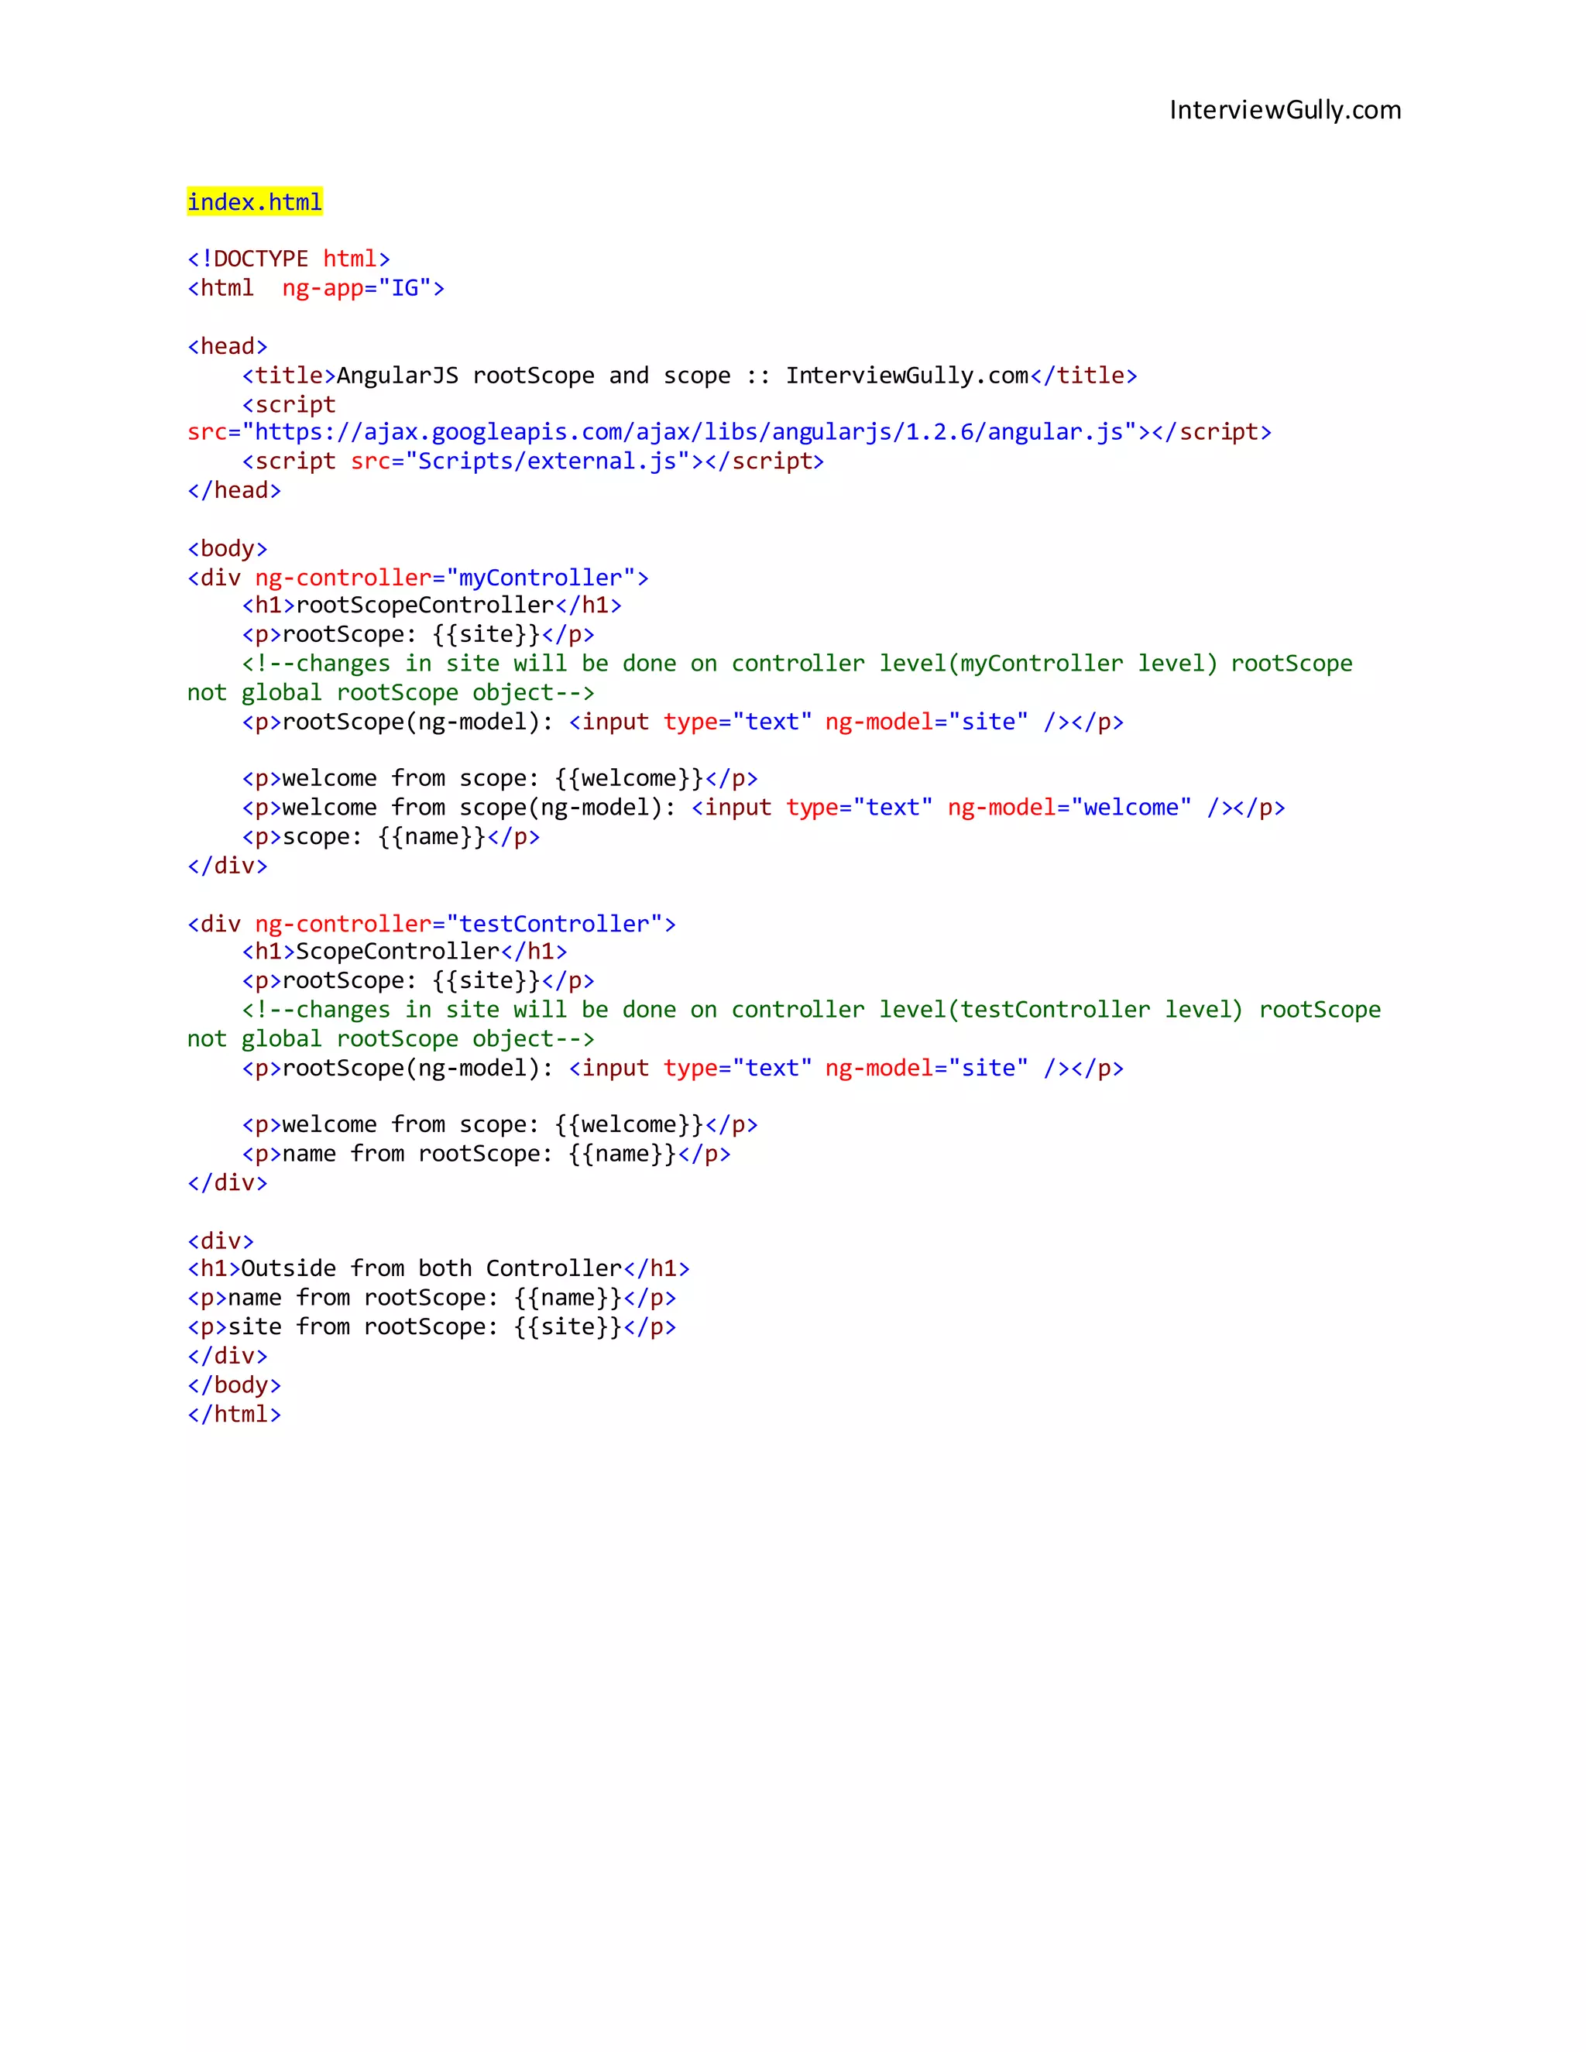The height and width of the screenshot is (2052, 1586).
Task: Click the ScopeController h1 heading line
Action: click(404, 952)
